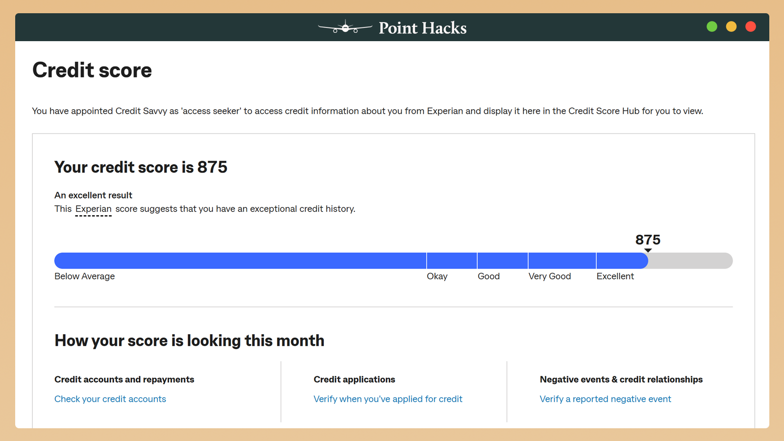
Task: Click the dotted-underlined Experian term
Action: point(94,209)
